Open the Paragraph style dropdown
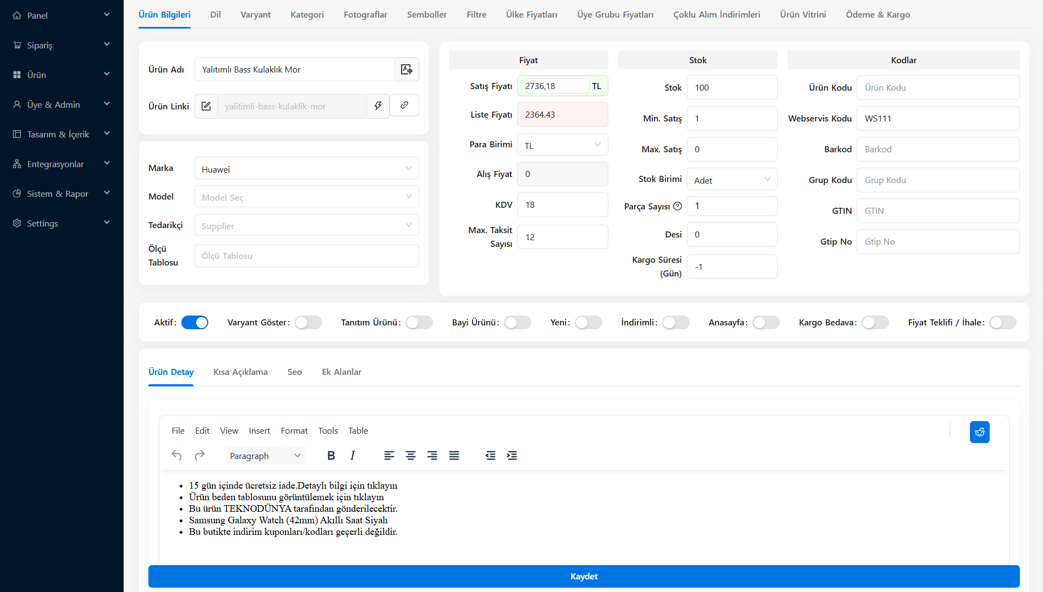 [x=265, y=456]
